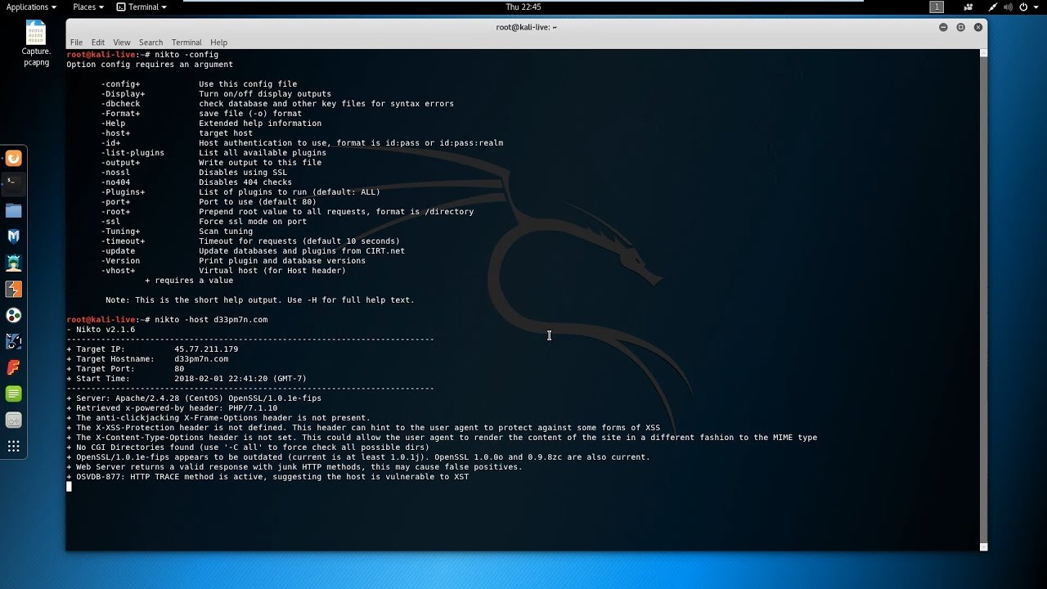Click Target IP 45.77.211.179
This screenshot has width=1047, height=589.
tap(152, 349)
